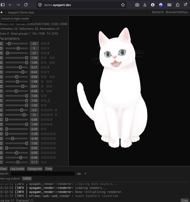This screenshot has width=190, height=202.
Task: Clear the log with the Clear button
Action: point(3,169)
